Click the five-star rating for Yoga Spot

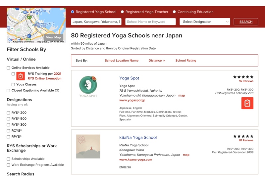point(243,77)
